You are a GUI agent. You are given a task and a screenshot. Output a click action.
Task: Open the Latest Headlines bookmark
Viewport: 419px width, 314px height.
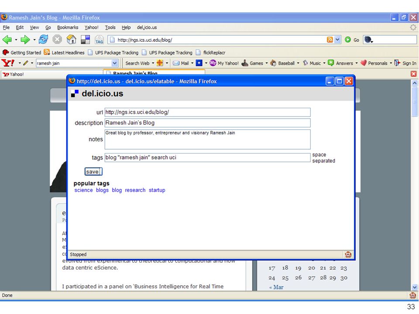tap(64, 52)
